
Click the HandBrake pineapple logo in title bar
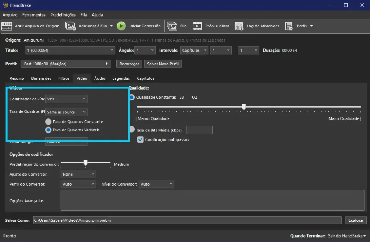click(5, 5)
